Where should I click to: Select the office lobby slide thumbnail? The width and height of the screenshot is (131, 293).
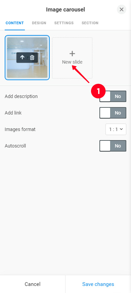(x=27, y=58)
